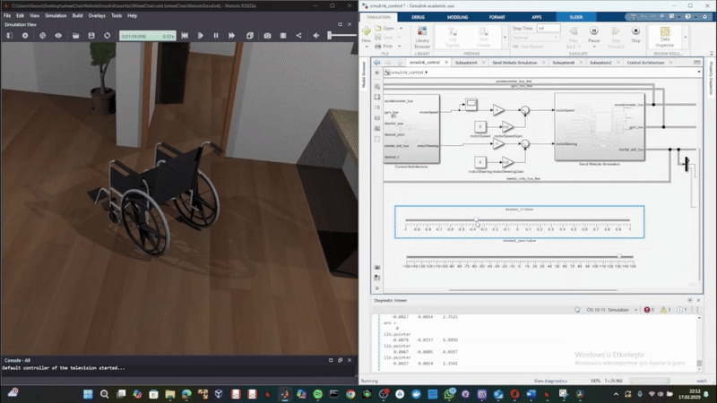The height and width of the screenshot is (403, 717).
Task: Toggle warnings filter in Diagnostic Viewer
Action: click(663, 310)
